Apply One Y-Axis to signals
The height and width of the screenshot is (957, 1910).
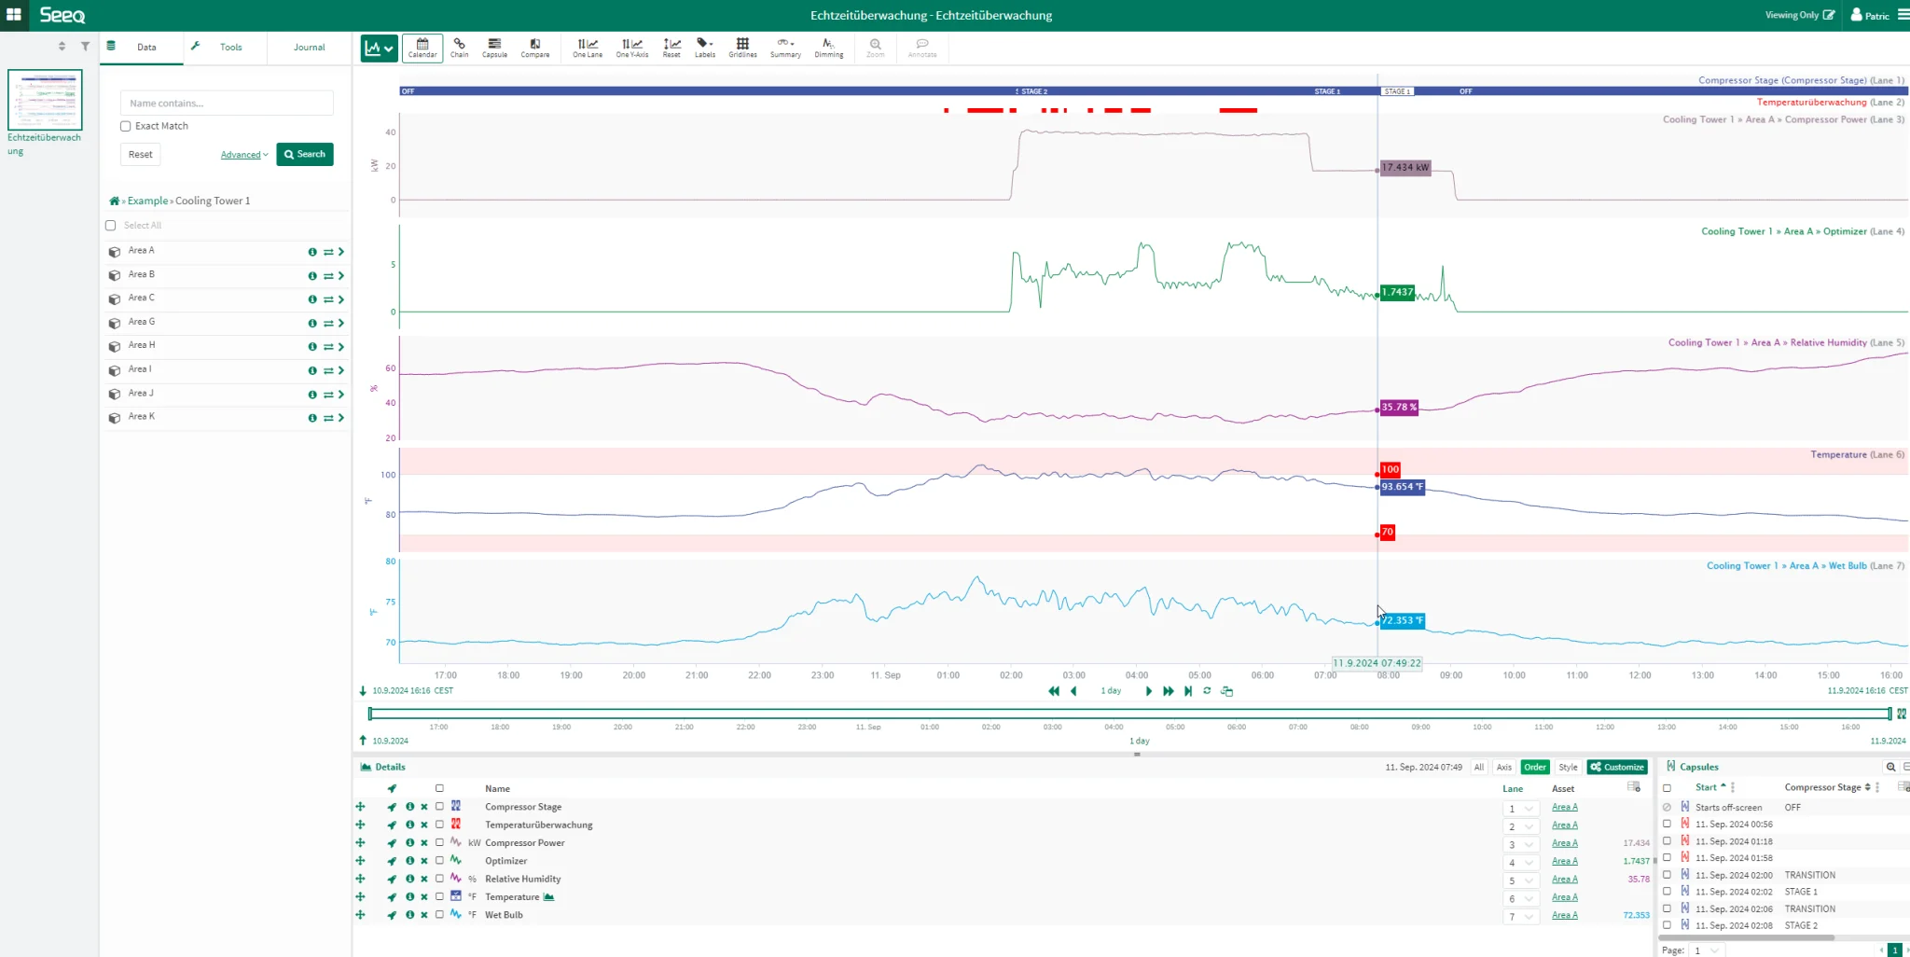632,48
